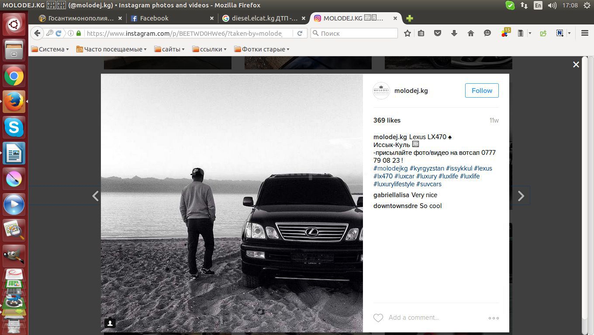Go to the next Instagram post arrow
594x335 pixels.
[521, 196]
